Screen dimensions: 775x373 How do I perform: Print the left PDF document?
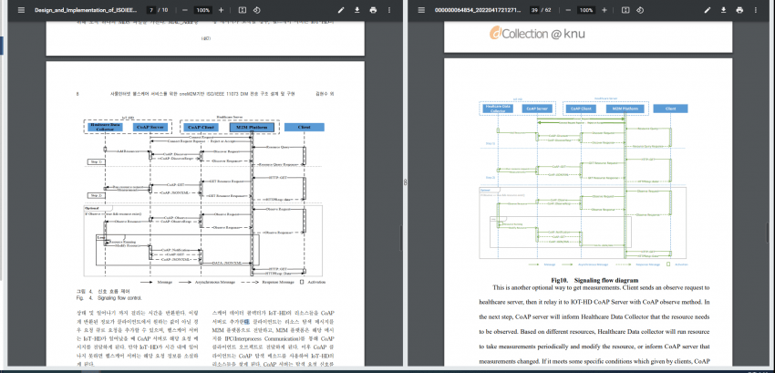tap(373, 10)
